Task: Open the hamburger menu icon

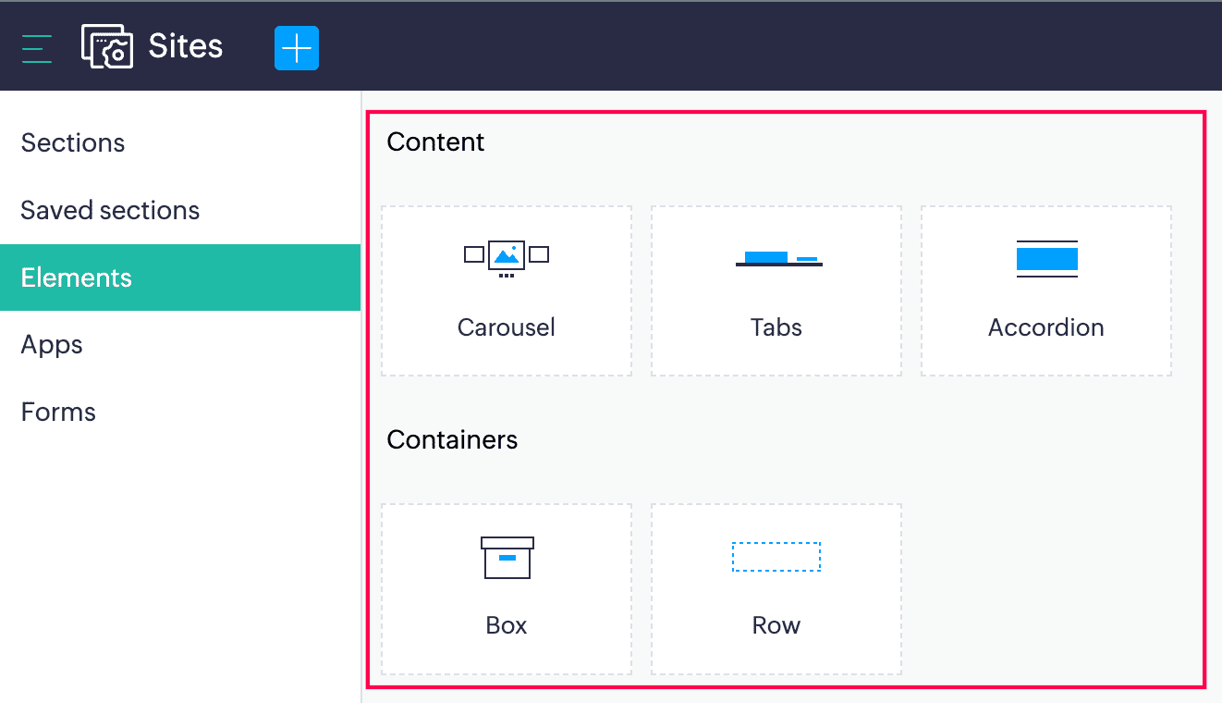Action: coord(37,48)
